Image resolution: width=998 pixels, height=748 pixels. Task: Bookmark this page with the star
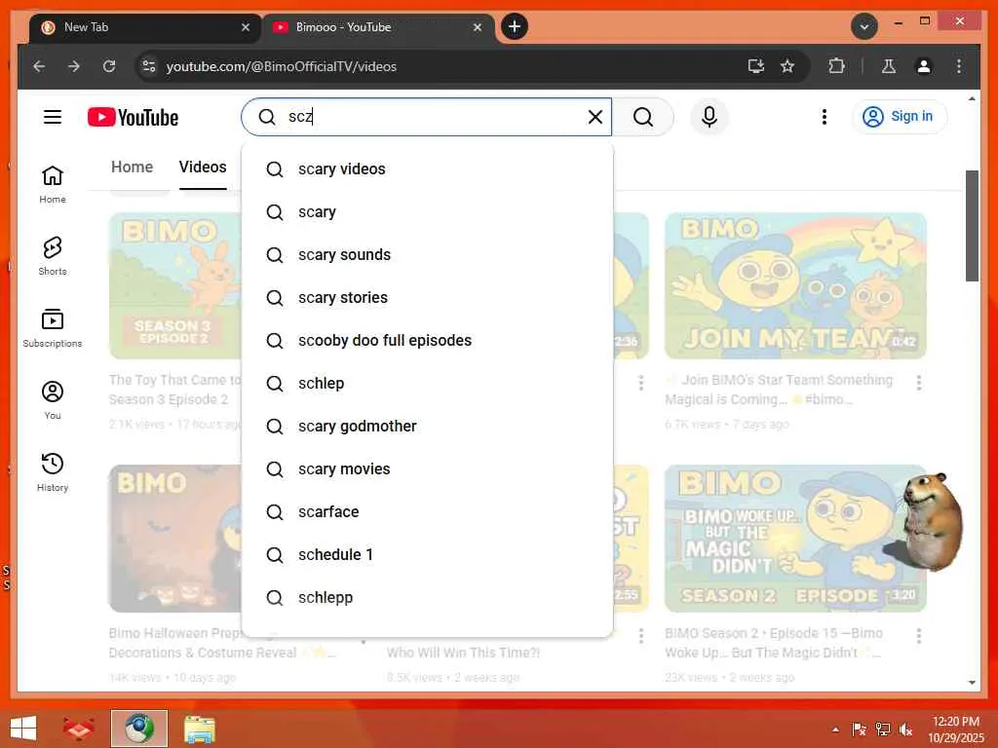pyautogui.click(x=787, y=66)
